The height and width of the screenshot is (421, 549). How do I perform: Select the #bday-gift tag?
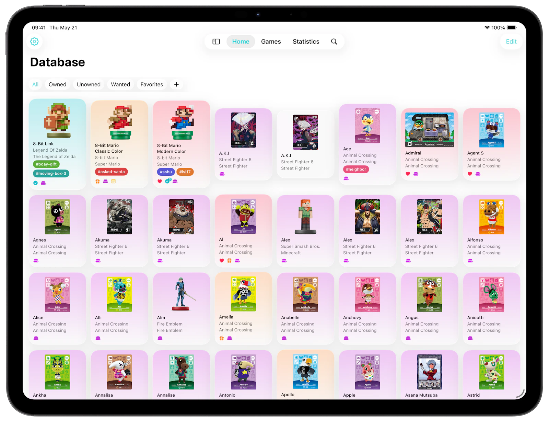click(x=46, y=164)
